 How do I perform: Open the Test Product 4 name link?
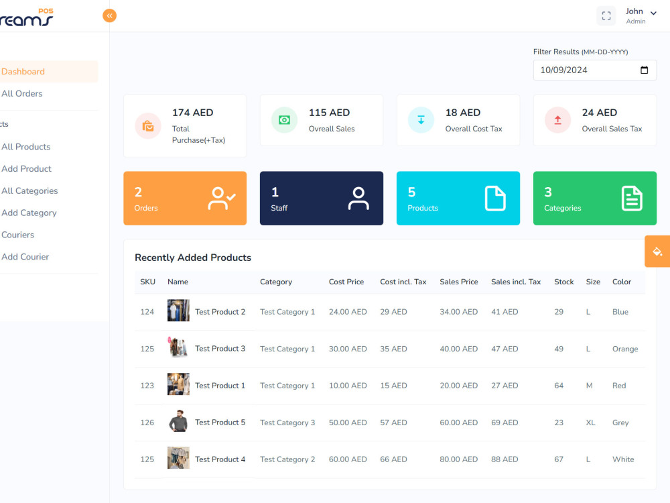tap(220, 459)
